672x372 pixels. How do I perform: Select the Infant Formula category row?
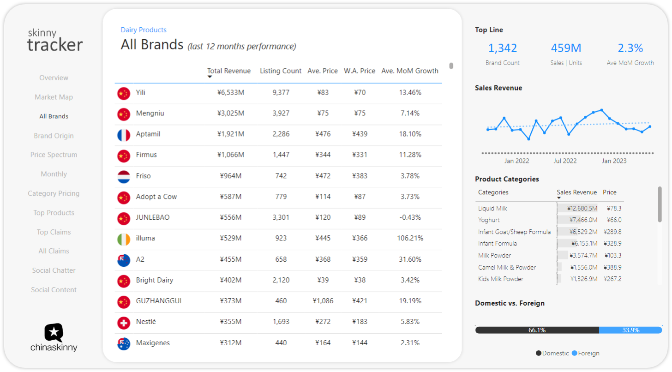pyautogui.click(x=549, y=244)
